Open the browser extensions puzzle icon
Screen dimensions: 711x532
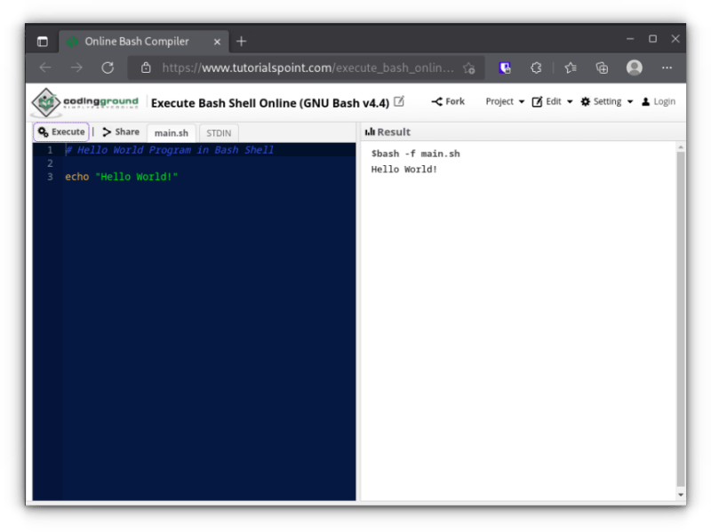pyautogui.click(x=537, y=67)
